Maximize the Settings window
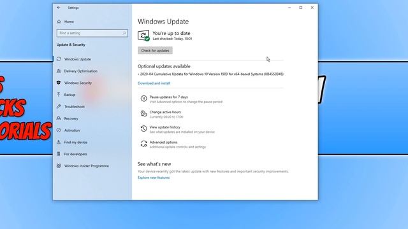408x229 pixels. (301, 8)
